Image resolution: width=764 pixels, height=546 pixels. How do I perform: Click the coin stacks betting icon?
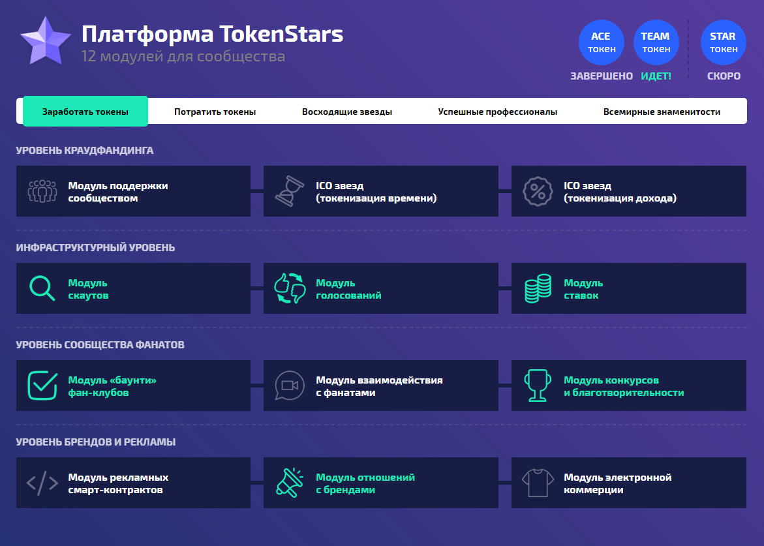[x=538, y=288]
